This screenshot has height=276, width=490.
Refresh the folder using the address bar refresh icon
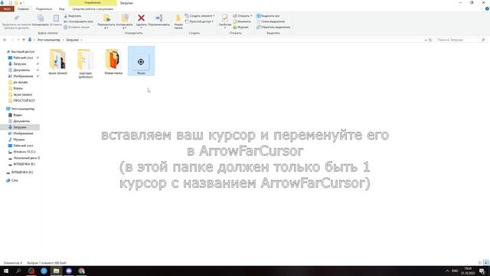430,40
